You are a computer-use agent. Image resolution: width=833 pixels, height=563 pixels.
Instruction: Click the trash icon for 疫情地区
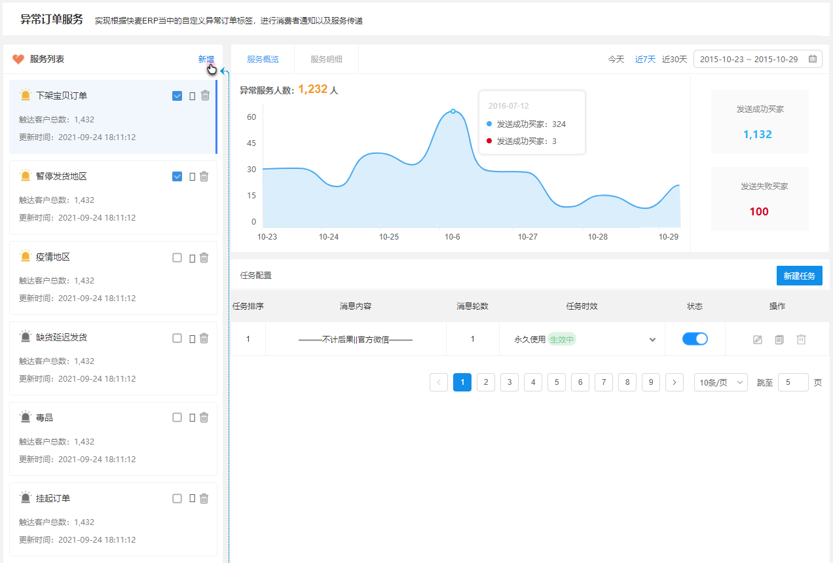pos(204,257)
